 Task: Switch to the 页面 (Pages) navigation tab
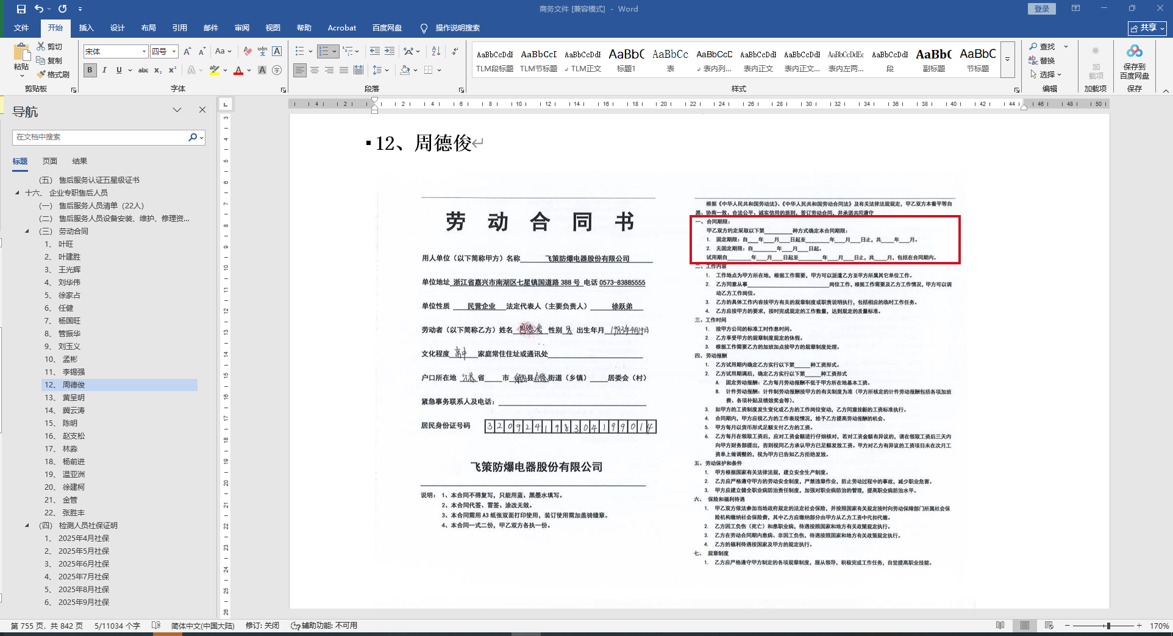pyautogui.click(x=50, y=161)
